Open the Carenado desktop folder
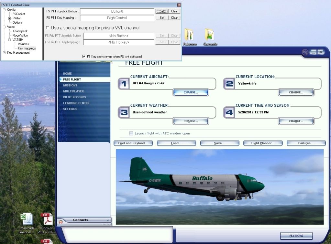The width and height of the screenshot is (331, 244). pos(210,37)
